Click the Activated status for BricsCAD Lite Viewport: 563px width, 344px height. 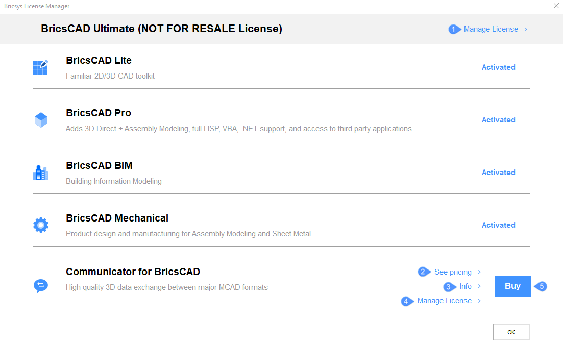(498, 67)
